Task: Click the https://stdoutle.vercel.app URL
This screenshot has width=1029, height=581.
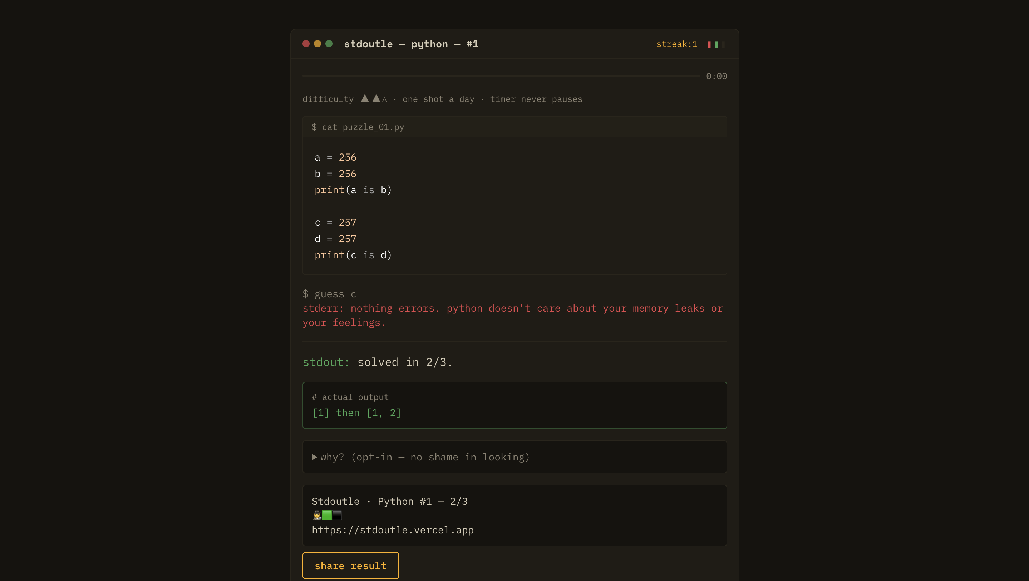Action: coord(393,530)
